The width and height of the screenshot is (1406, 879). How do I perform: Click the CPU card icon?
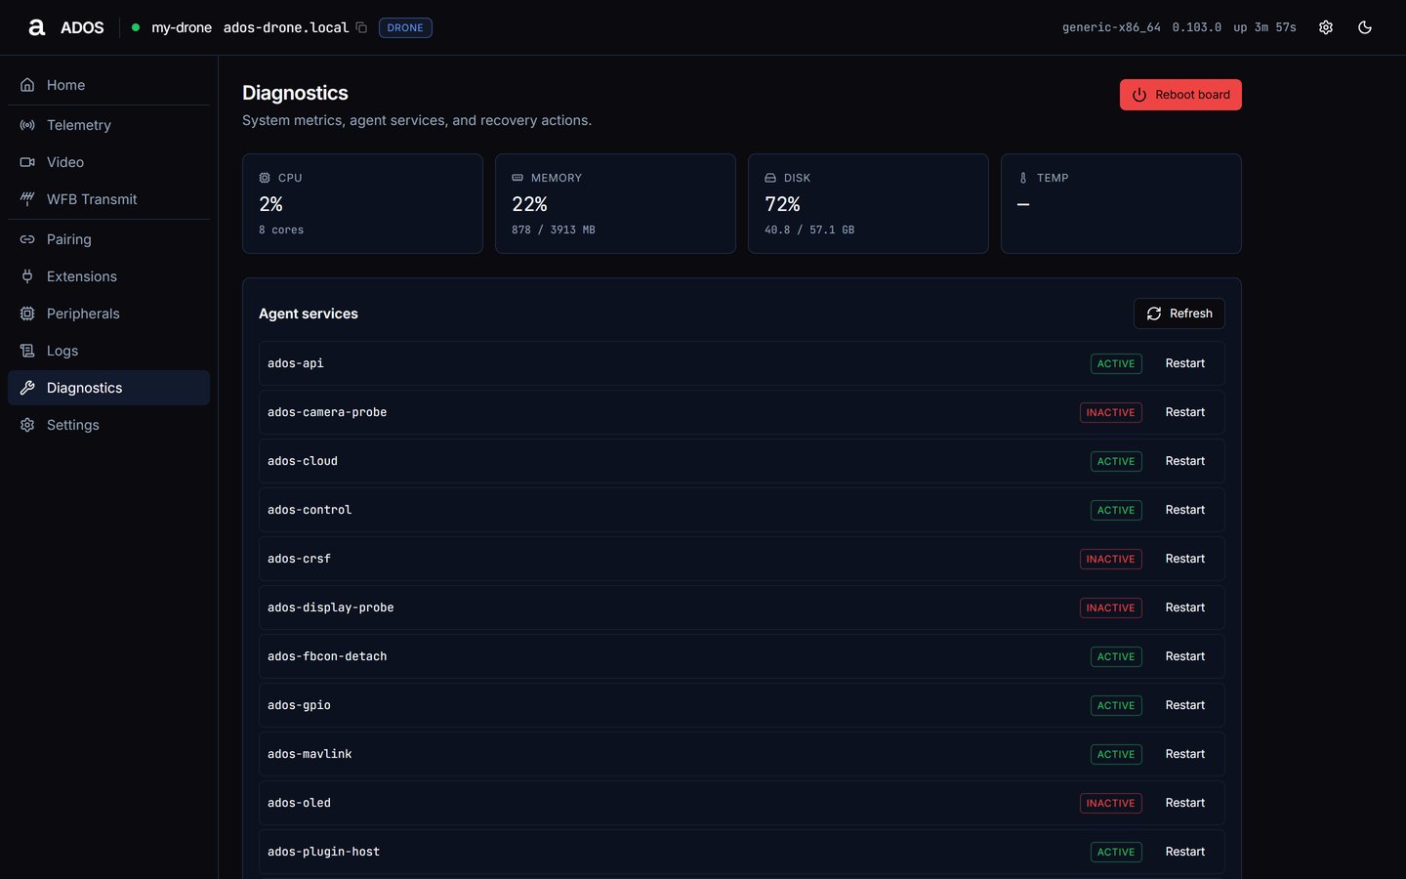[265, 178]
